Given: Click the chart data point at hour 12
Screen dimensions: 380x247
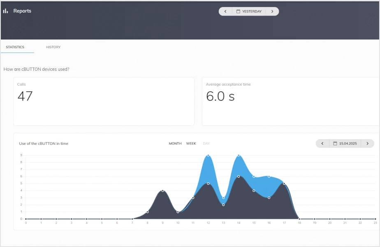Looking at the screenshot, I should pos(208,156).
